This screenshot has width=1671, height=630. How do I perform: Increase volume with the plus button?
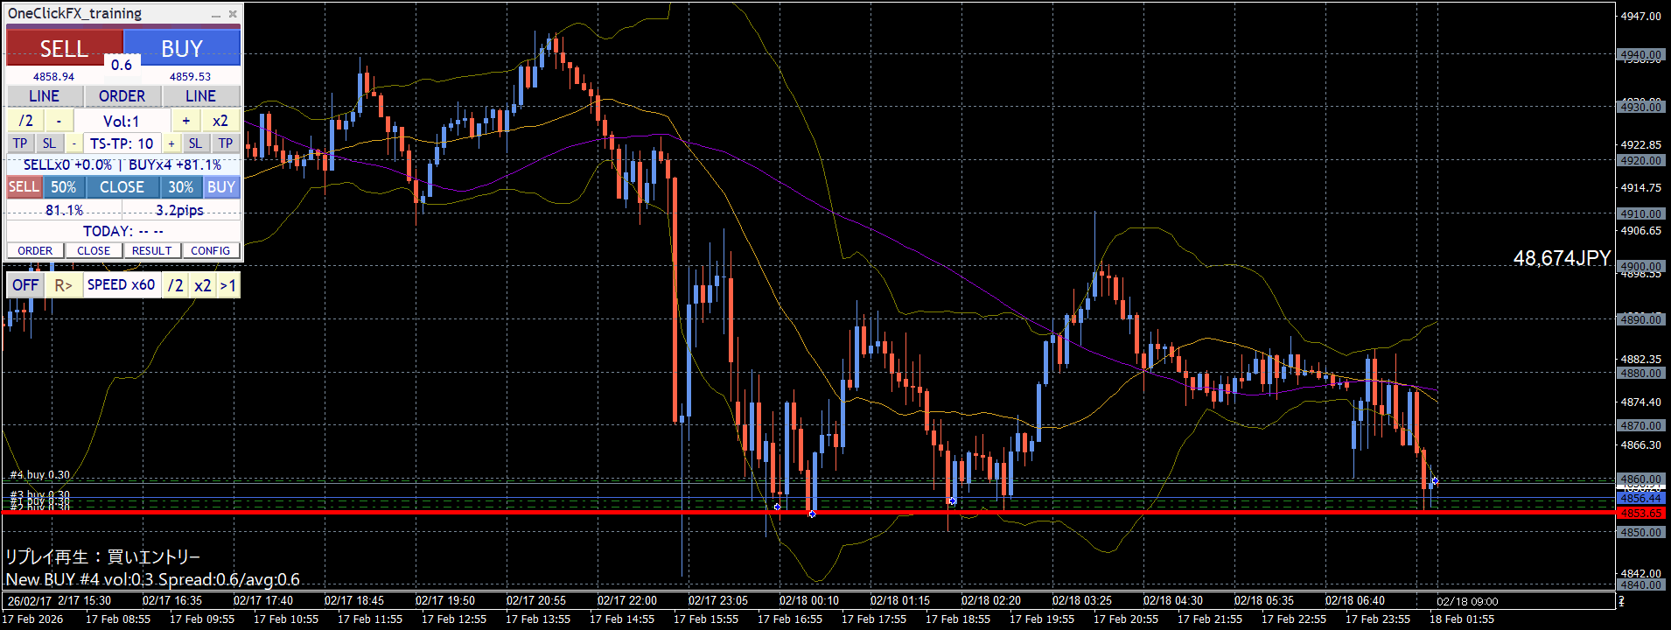[x=185, y=121]
